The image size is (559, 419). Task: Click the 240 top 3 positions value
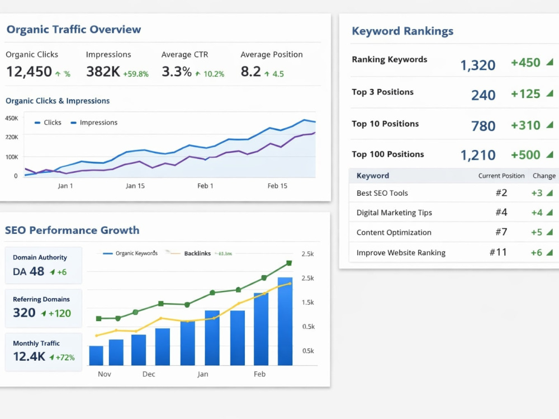pos(483,95)
